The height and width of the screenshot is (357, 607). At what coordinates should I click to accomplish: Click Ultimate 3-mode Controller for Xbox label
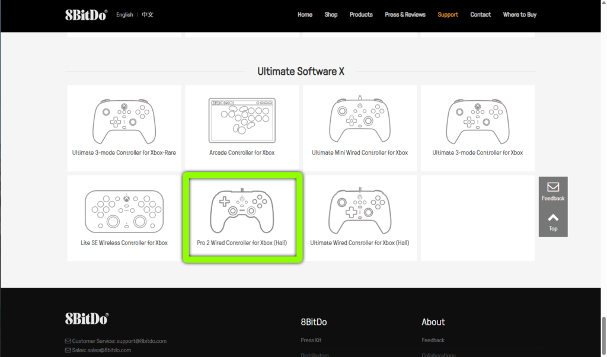477,152
